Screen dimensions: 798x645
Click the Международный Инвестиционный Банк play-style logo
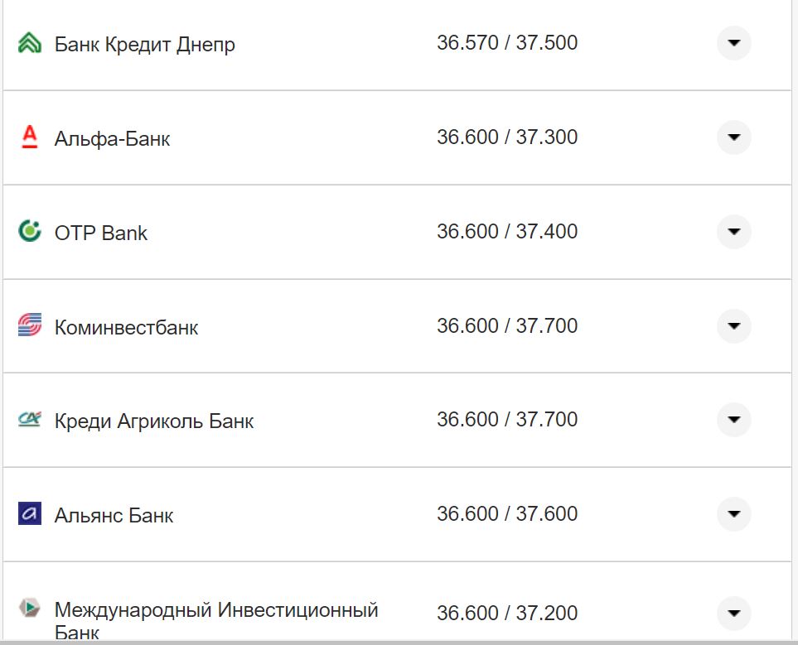[30, 606]
